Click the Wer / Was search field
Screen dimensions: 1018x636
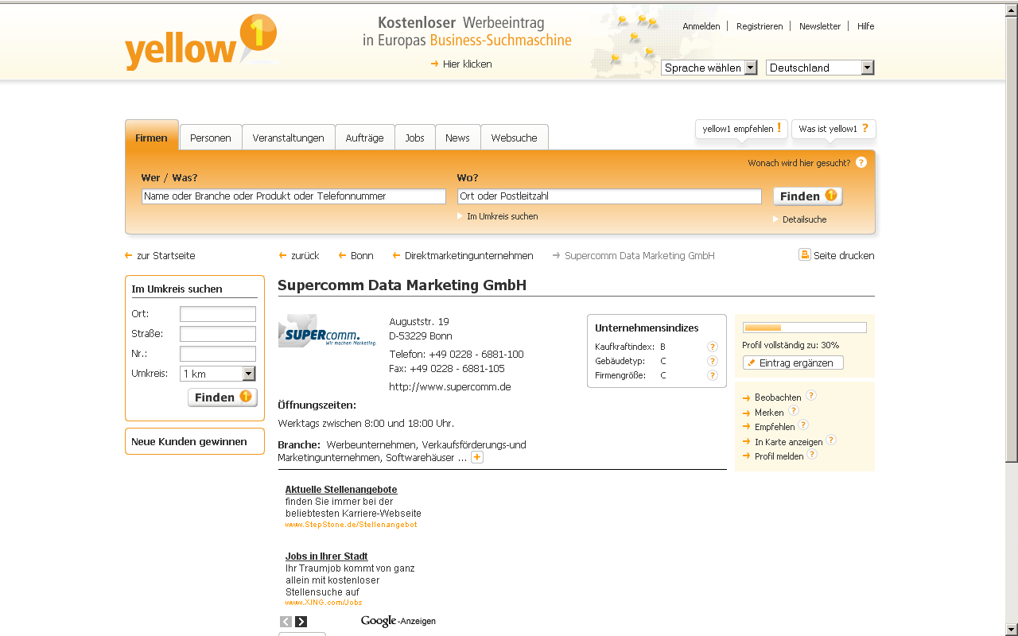[293, 196]
